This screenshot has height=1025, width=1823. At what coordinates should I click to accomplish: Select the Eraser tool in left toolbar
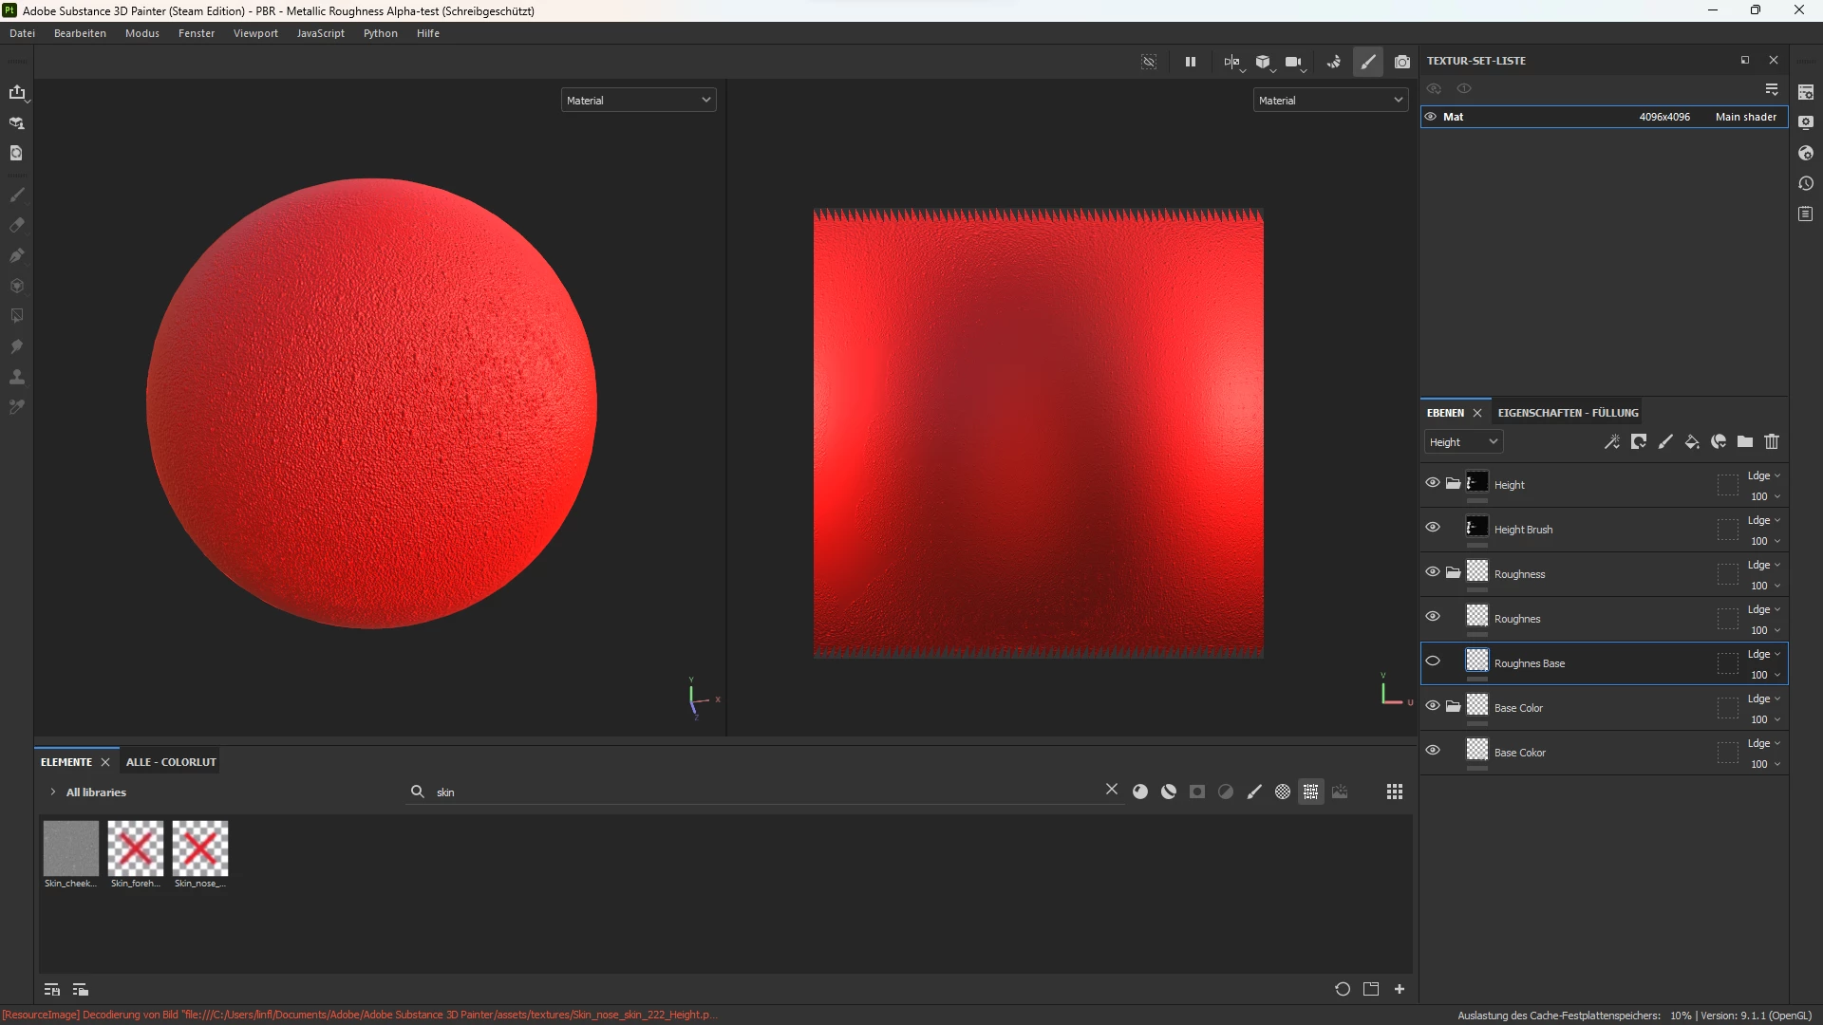tap(16, 226)
